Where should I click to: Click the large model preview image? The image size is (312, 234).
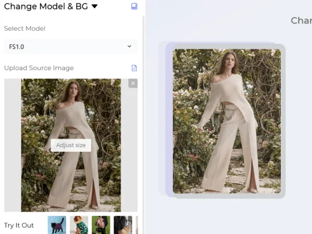(227, 121)
